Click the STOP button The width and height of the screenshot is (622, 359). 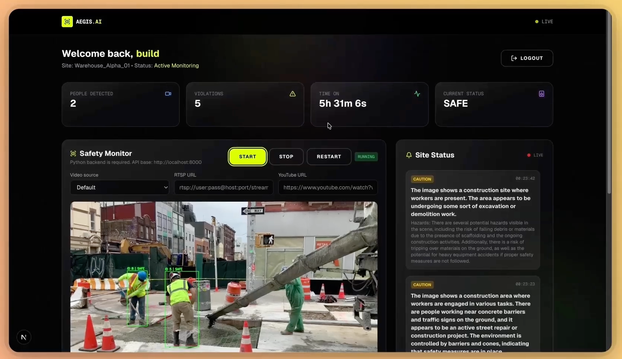(x=286, y=157)
